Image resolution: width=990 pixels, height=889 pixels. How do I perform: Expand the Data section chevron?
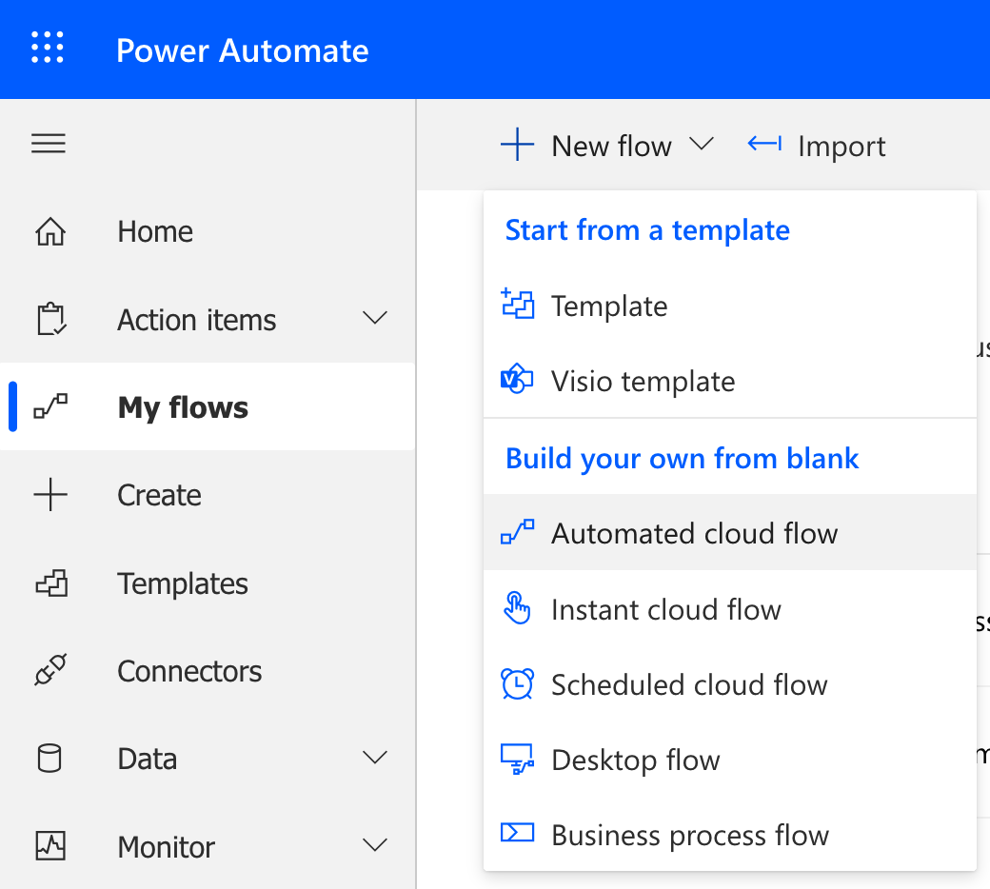(x=375, y=757)
